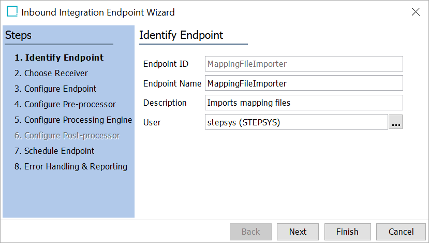Screen dimensions: 429x243
Task: Open the Configure Pre-processor step
Action: click(65, 104)
